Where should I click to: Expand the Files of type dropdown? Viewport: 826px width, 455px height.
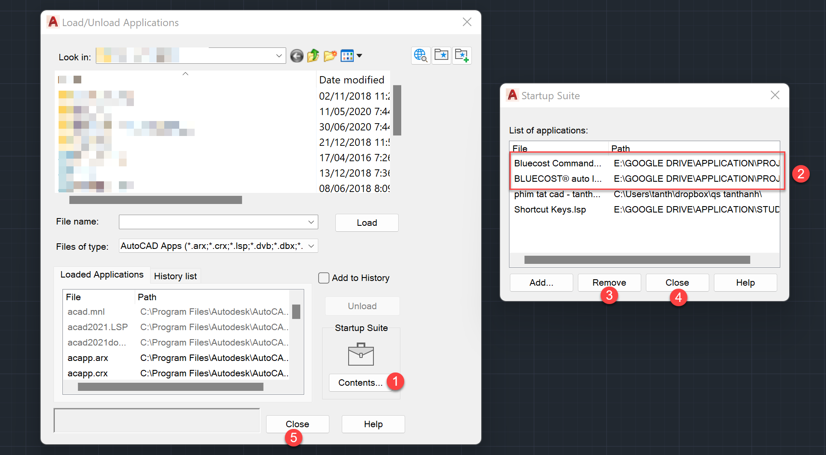(x=311, y=246)
